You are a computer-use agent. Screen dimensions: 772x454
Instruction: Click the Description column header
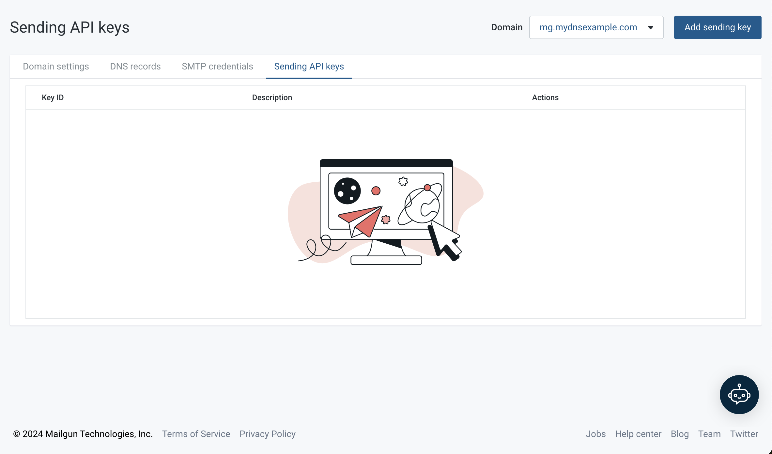(x=272, y=97)
